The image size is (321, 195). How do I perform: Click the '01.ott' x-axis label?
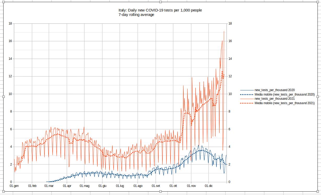pos(173,186)
